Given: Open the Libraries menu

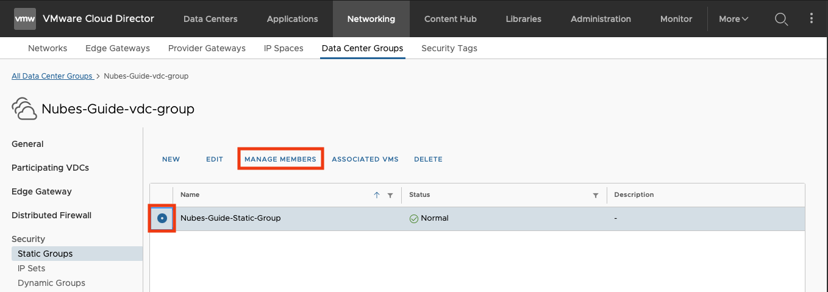Looking at the screenshot, I should click(524, 19).
